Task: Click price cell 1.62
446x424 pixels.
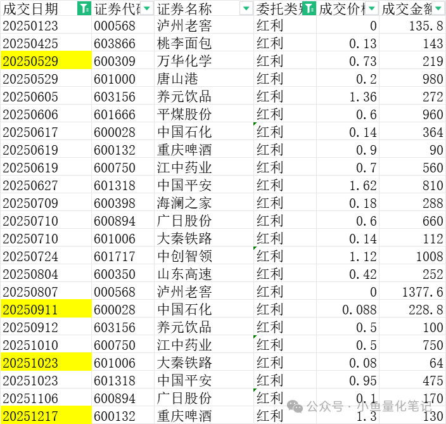Action: [348, 184]
